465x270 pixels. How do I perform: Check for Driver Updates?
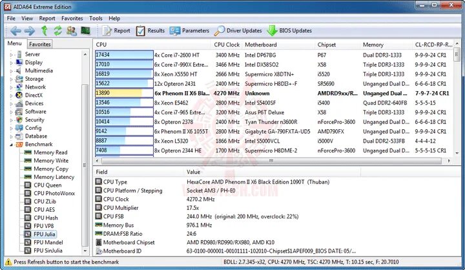(238, 30)
